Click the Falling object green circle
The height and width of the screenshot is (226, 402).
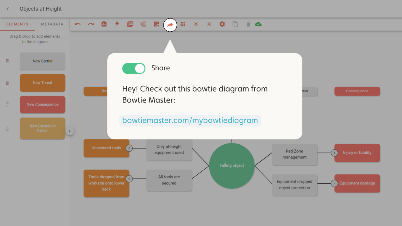point(232,166)
